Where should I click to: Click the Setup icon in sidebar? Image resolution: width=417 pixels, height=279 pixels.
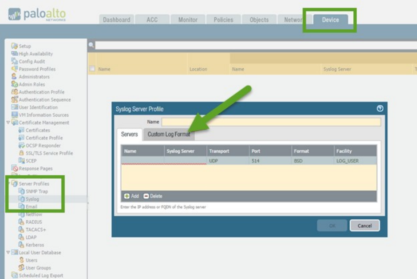[14, 46]
